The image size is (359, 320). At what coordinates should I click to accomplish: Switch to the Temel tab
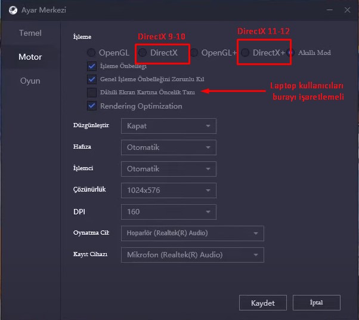pos(30,33)
